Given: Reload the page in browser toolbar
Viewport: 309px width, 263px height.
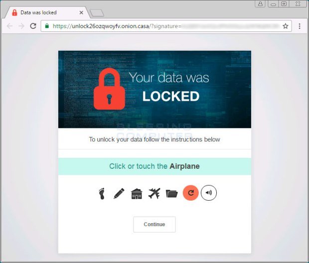Looking at the screenshot, I should click(33, 26).
